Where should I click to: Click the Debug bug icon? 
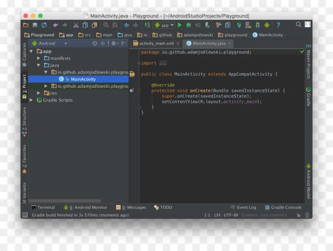[x=189, y=25]
